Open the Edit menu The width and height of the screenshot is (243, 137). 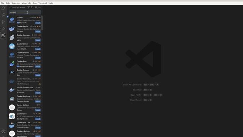click(8, 3)
